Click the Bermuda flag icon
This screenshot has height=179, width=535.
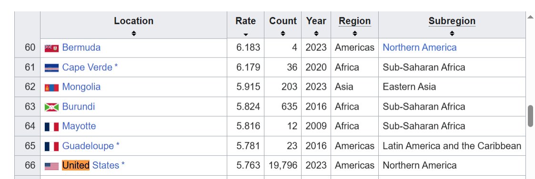pos(51,48)
